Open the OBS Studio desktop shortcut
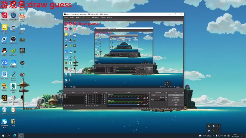 pos(13,40)
